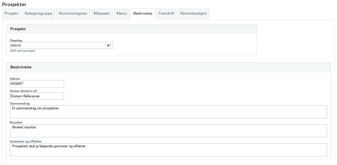337x165 pixels.
Task: Click the Oppslag label
Action: pos(16,40)
